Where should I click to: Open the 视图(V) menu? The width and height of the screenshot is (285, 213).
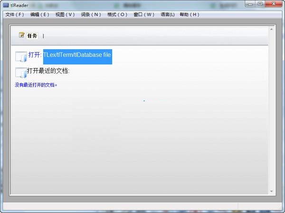click(x=65, y=14)
